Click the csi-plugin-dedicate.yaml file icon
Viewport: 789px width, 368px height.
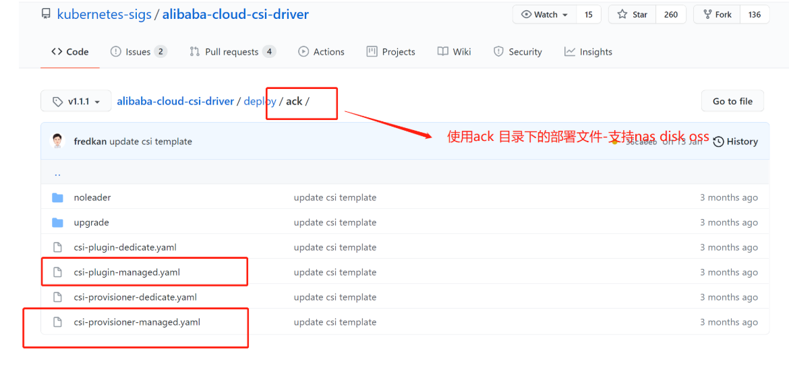[58, 247]
